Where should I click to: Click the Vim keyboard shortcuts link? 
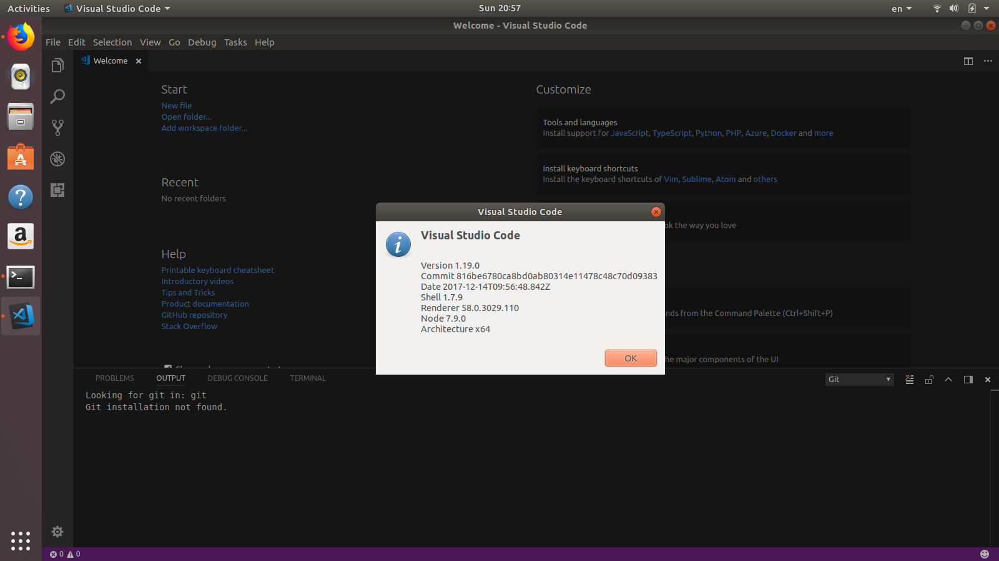(x=671, y=180)
